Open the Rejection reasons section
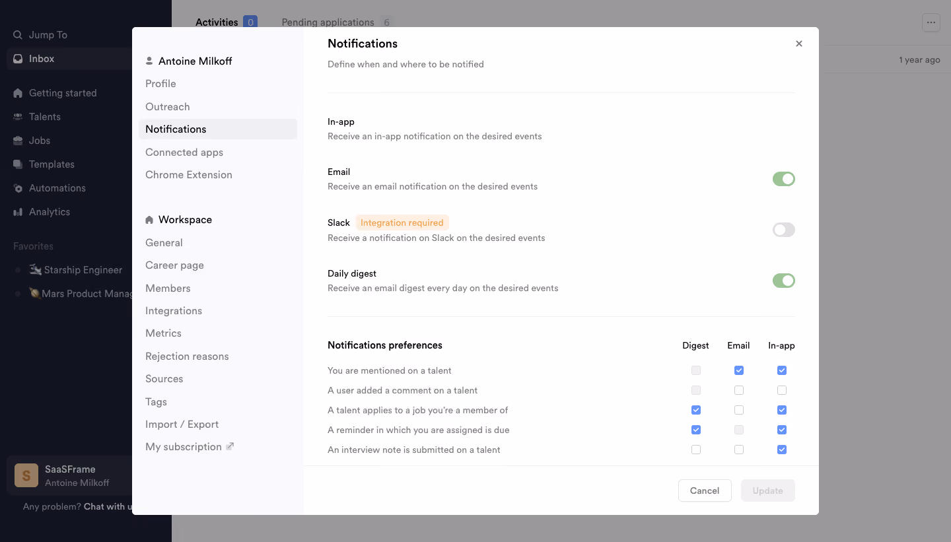This screenshot has height=542, width=951. click(x=218, y=356)
